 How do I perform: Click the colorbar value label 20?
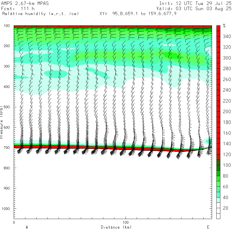pos(225,208)
